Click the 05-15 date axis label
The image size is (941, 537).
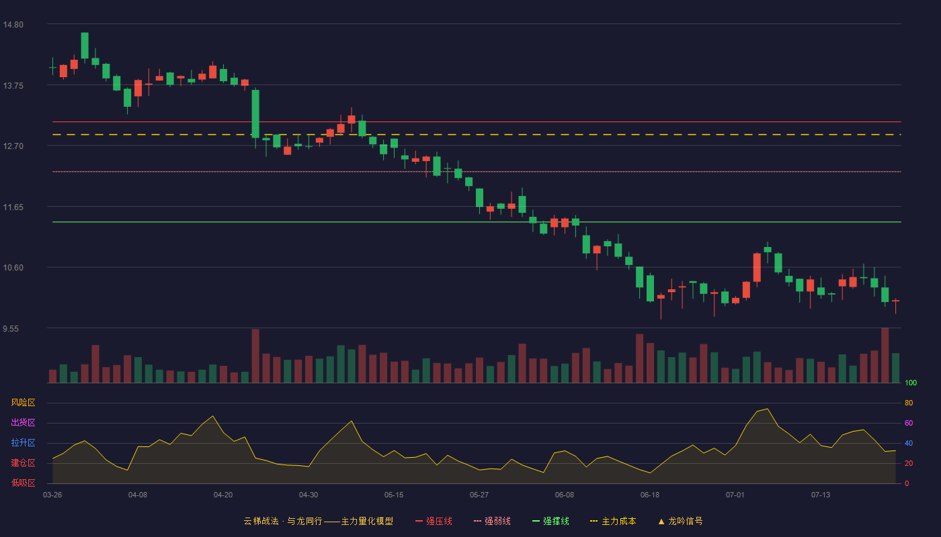click(394, 495)
